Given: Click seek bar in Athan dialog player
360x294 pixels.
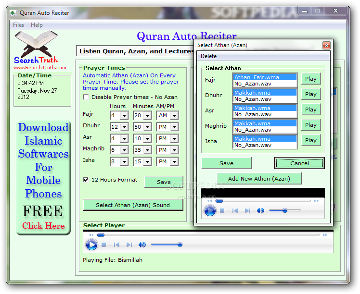Looking at the screenshot, I should [x=263, y=201].
